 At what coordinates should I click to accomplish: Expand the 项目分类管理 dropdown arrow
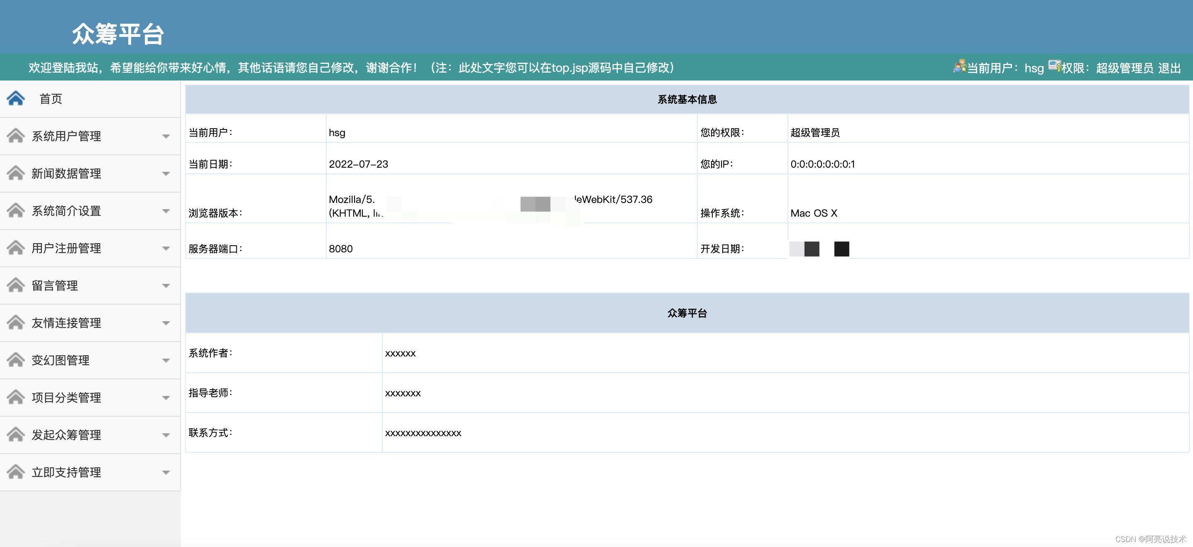tap(166, 398)
